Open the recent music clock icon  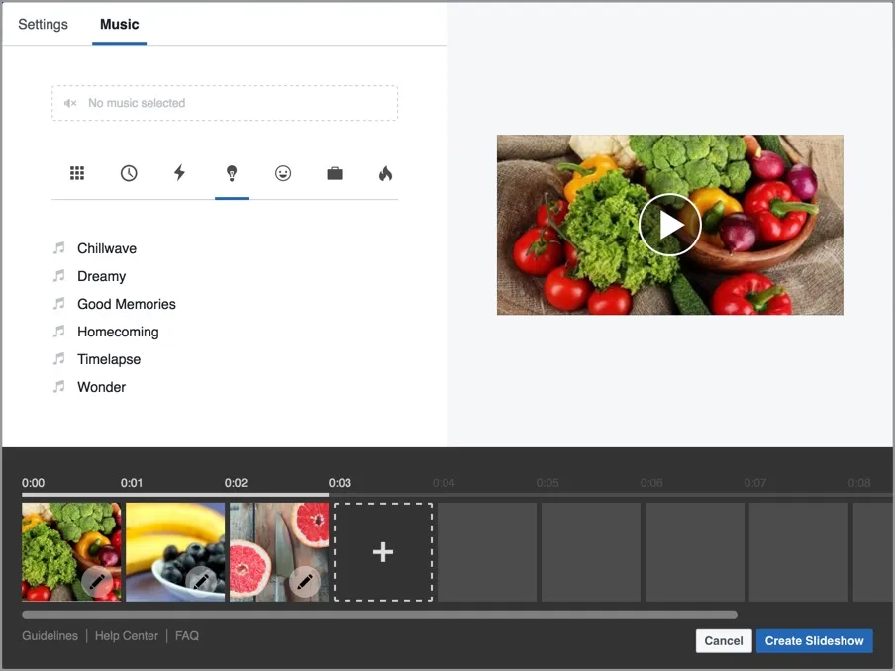point(129,173)
